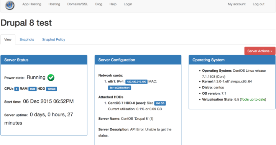Click the 100 GB size badge
The image size is (276, 145).
[160, 103]
